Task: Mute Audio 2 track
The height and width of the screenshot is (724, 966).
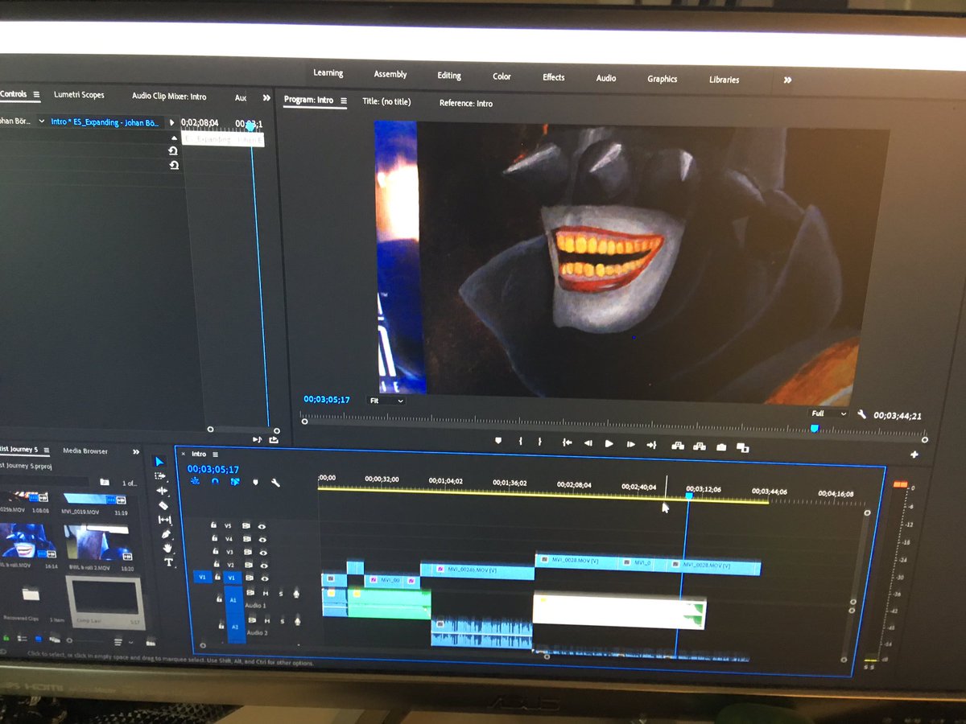Action: tap(267, 620)
